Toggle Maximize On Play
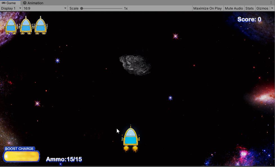275x167 pixels. pos(207,8)
